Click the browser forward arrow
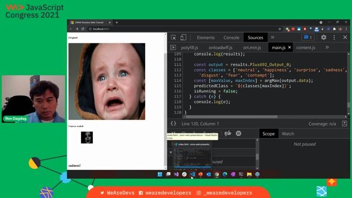 click(x=77, y=29)
